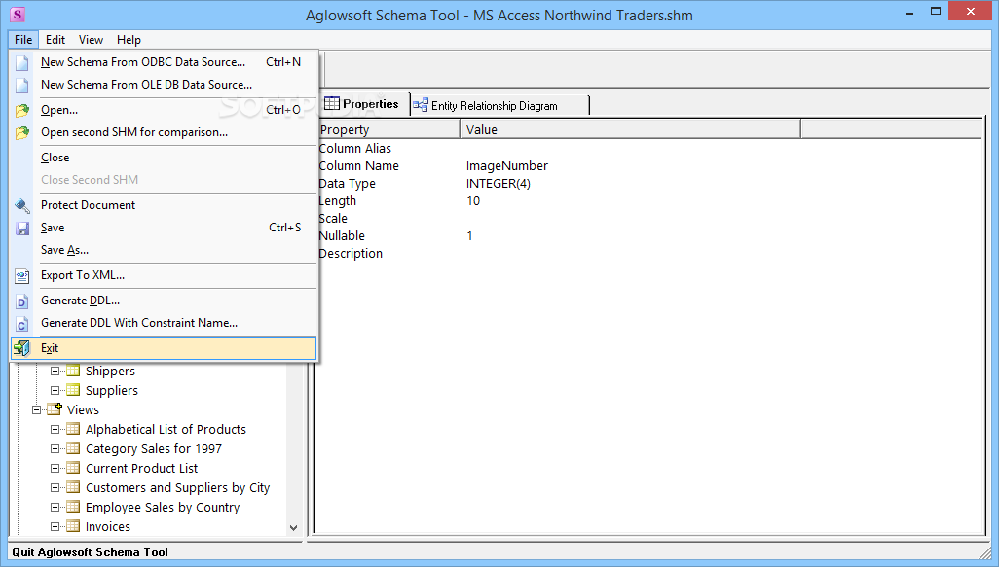Click the Alphabetical List of Products view icon
999x567 pixels.
click(x=73, y=429)
